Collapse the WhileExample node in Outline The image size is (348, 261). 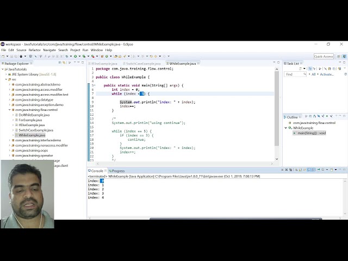(286, 128)
